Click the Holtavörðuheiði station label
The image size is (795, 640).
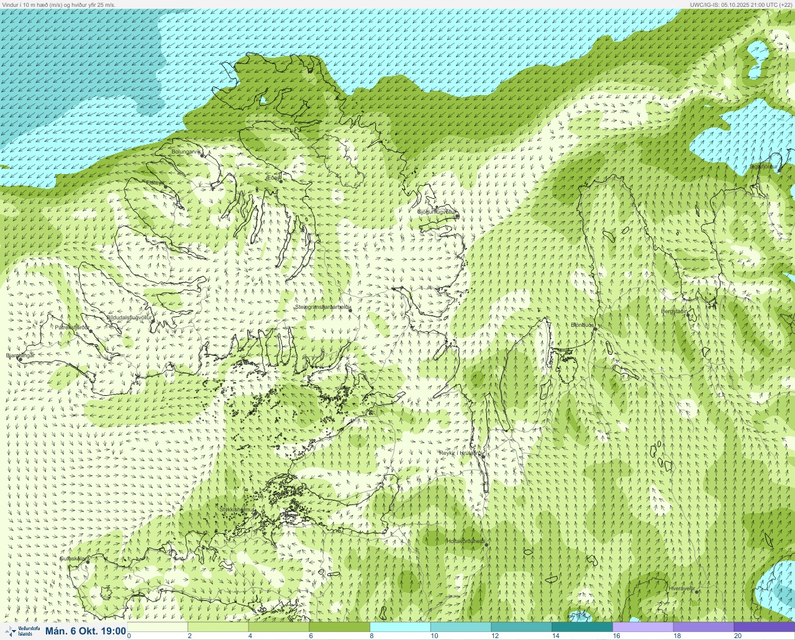465,541
